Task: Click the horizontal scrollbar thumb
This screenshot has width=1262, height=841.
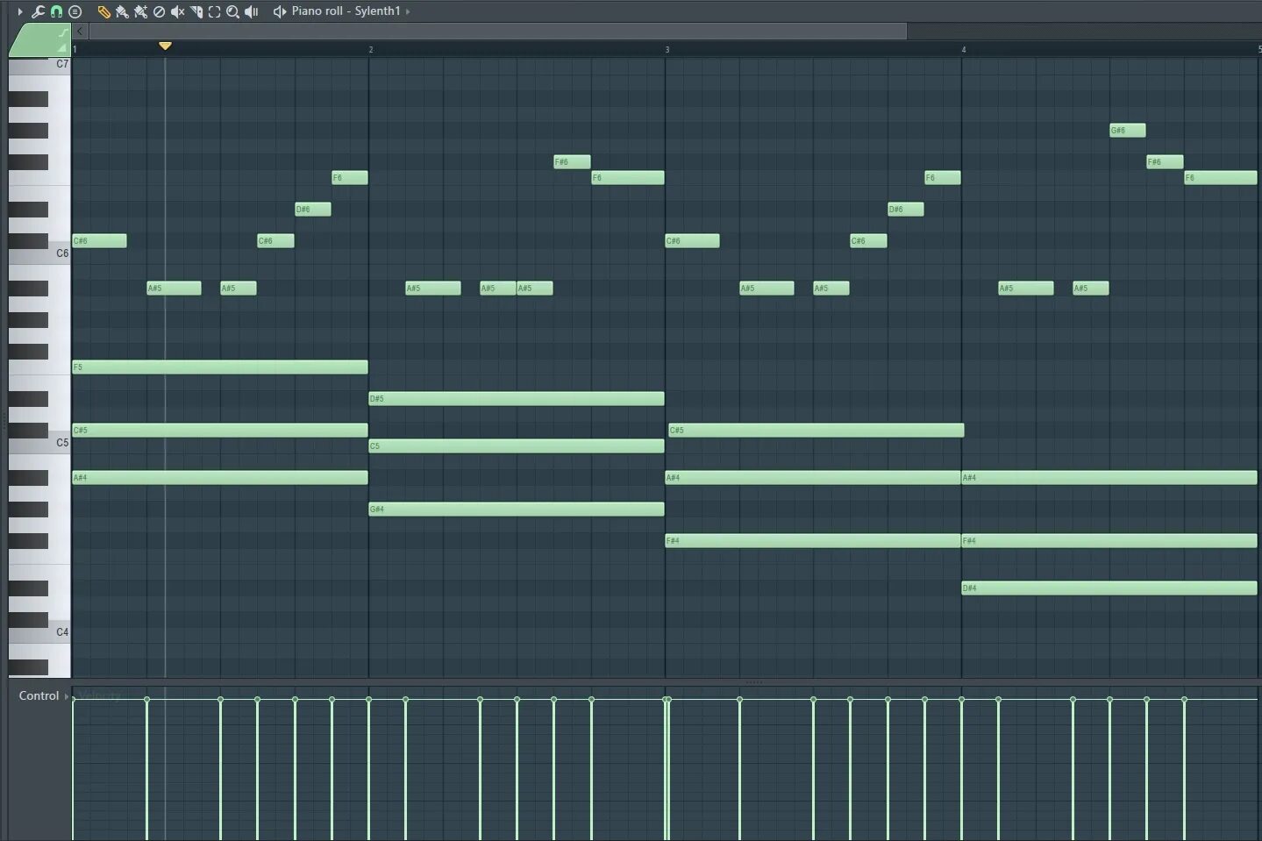Action: 497,31
